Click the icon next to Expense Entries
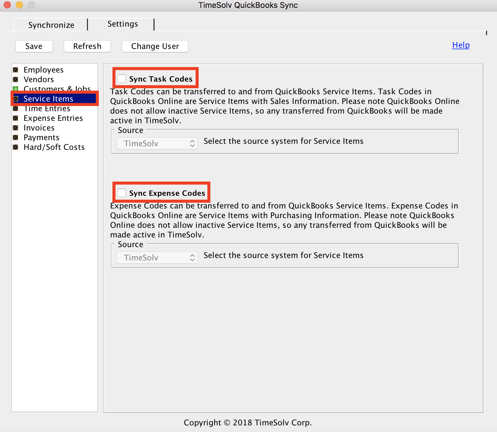 tap(16, 118)
